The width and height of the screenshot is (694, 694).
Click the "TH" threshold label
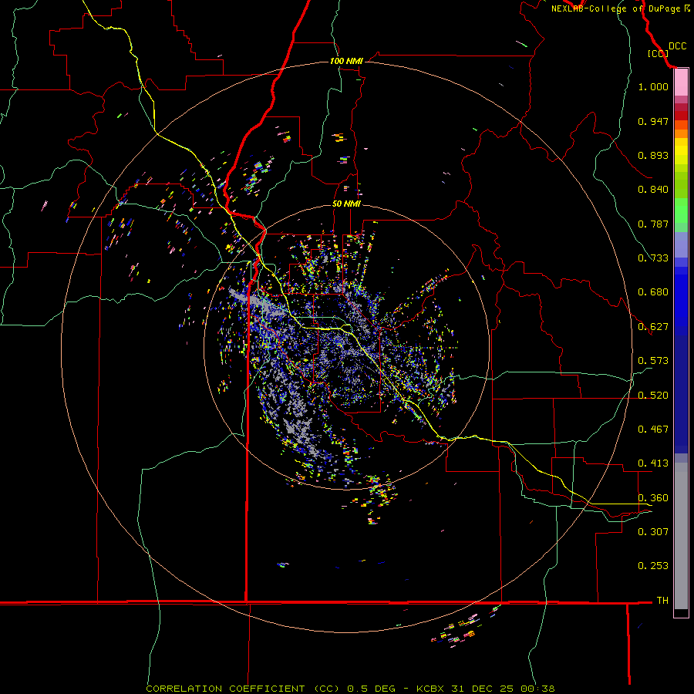[662, 601]
